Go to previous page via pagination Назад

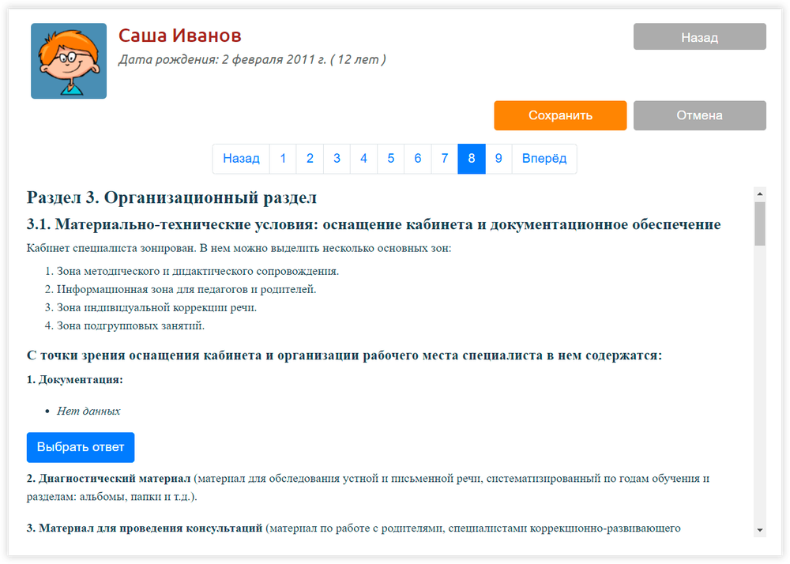tap(241, 159)
